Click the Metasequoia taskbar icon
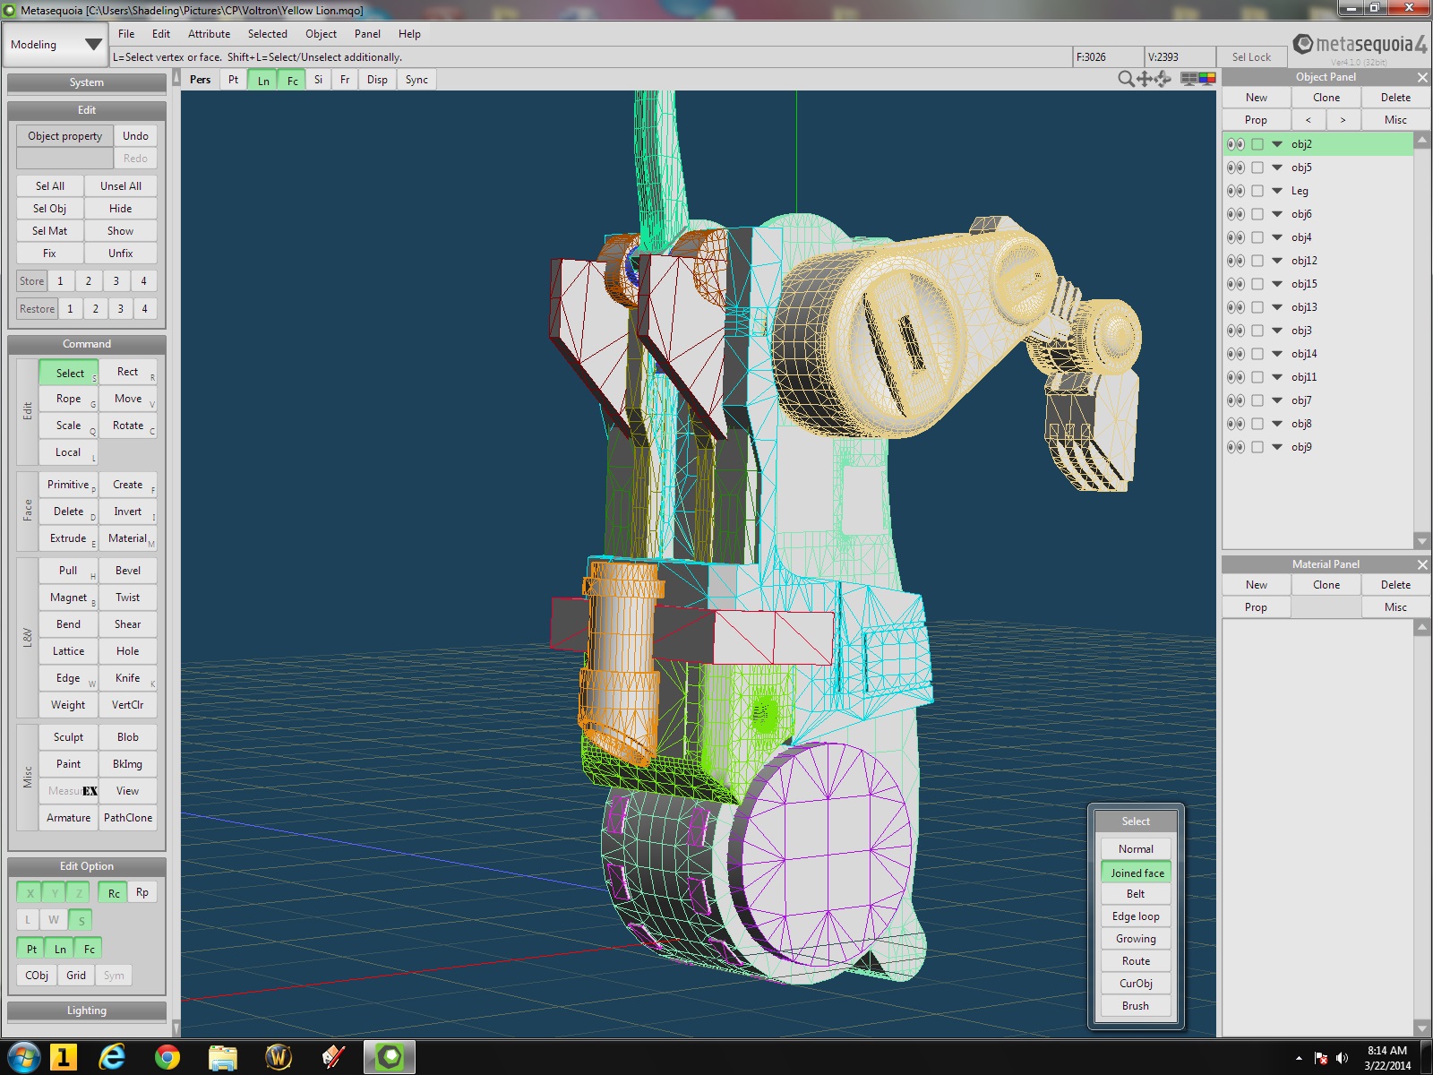 click(x=390, y=1058)
